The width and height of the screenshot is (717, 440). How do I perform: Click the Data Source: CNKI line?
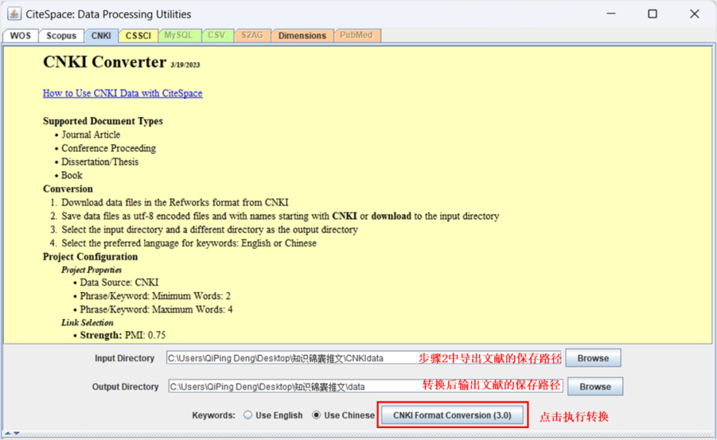[x=119, y=282]
